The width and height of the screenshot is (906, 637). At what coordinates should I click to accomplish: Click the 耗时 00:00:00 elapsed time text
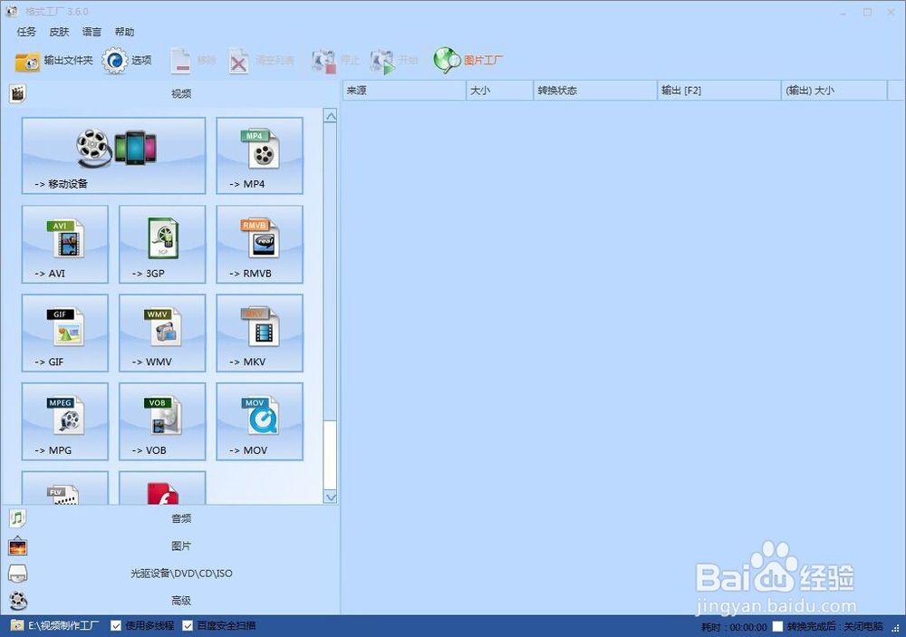click(734, 627)
